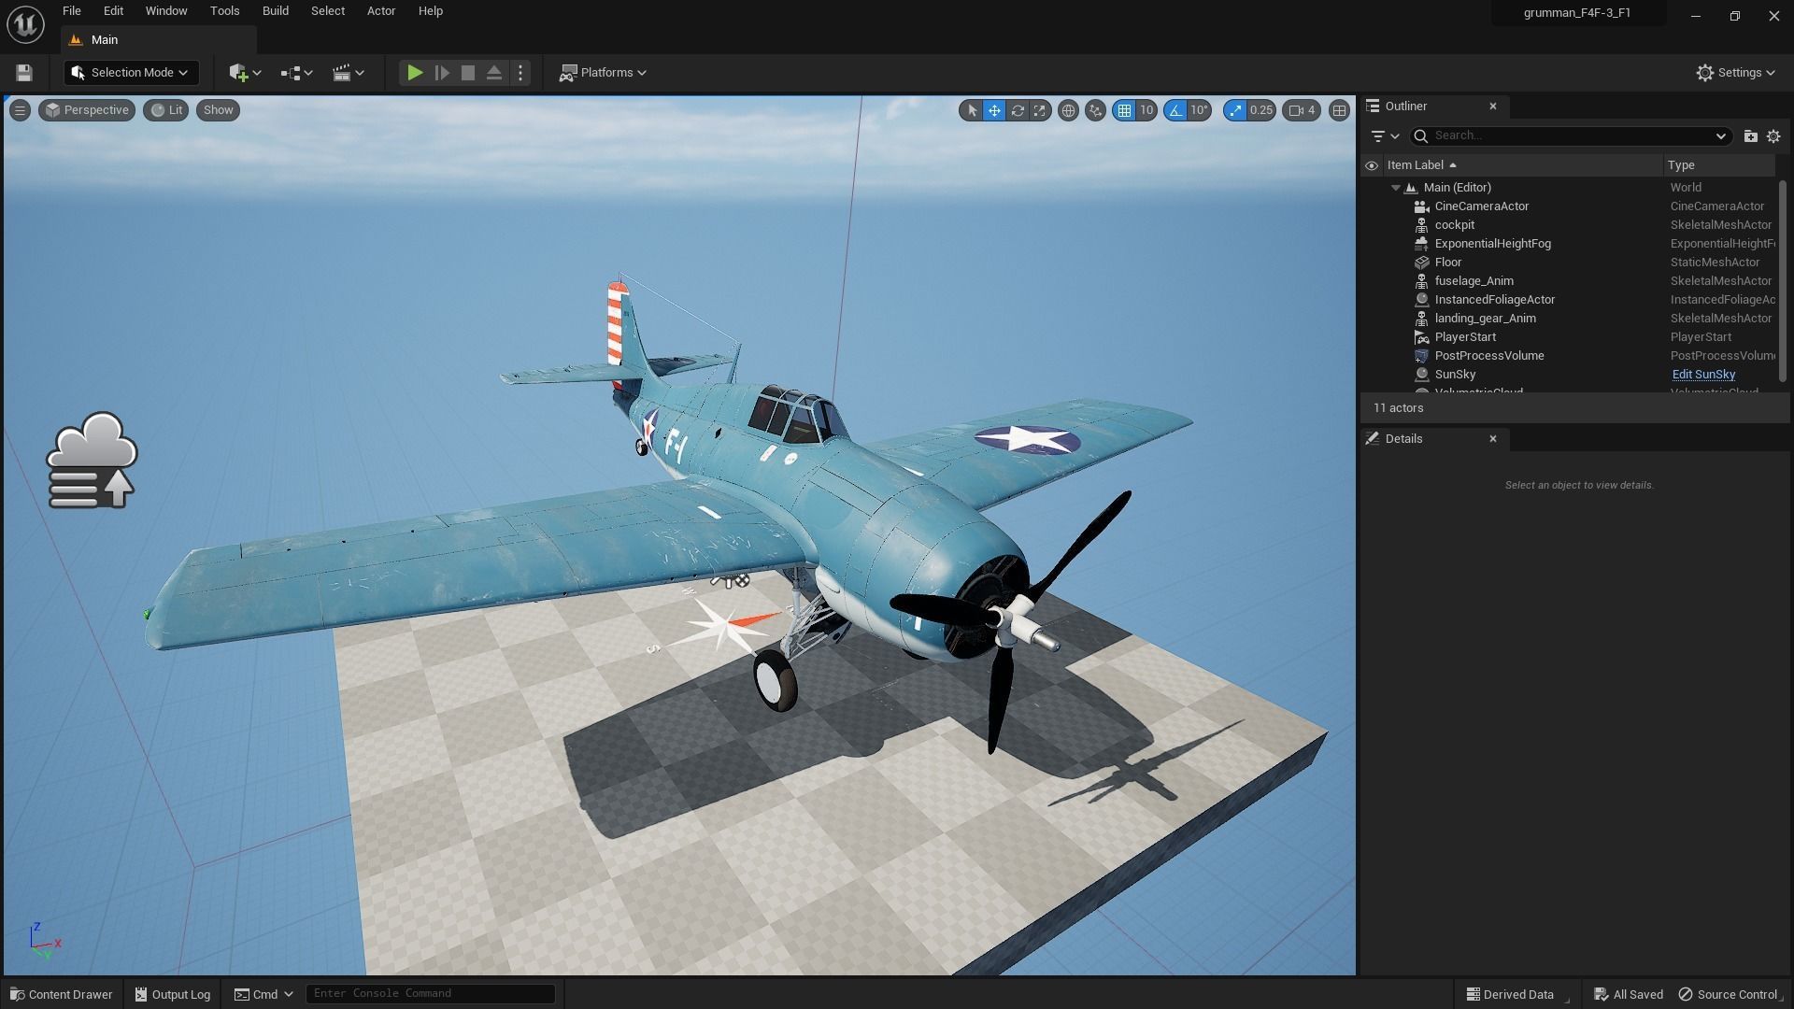The height and width of the screenshot is (1009, 1794).
Task: Open the Selection Mode dropdown
Action: click(131, 73)
